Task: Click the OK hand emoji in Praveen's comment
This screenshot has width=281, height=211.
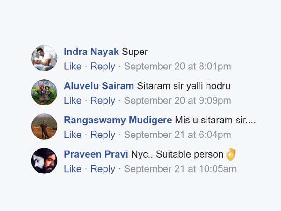Action: (230, 154)
